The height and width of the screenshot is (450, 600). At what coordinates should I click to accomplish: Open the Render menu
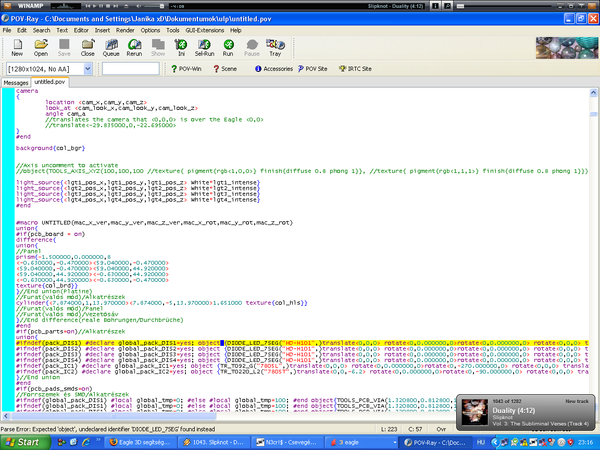tap(125, 30)
